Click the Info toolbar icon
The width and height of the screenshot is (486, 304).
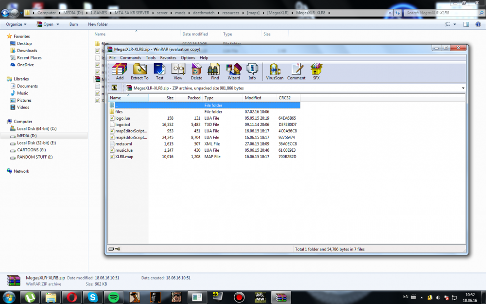252,72
